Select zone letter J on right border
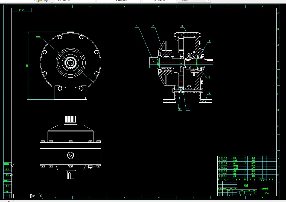 tap(278, 159)
